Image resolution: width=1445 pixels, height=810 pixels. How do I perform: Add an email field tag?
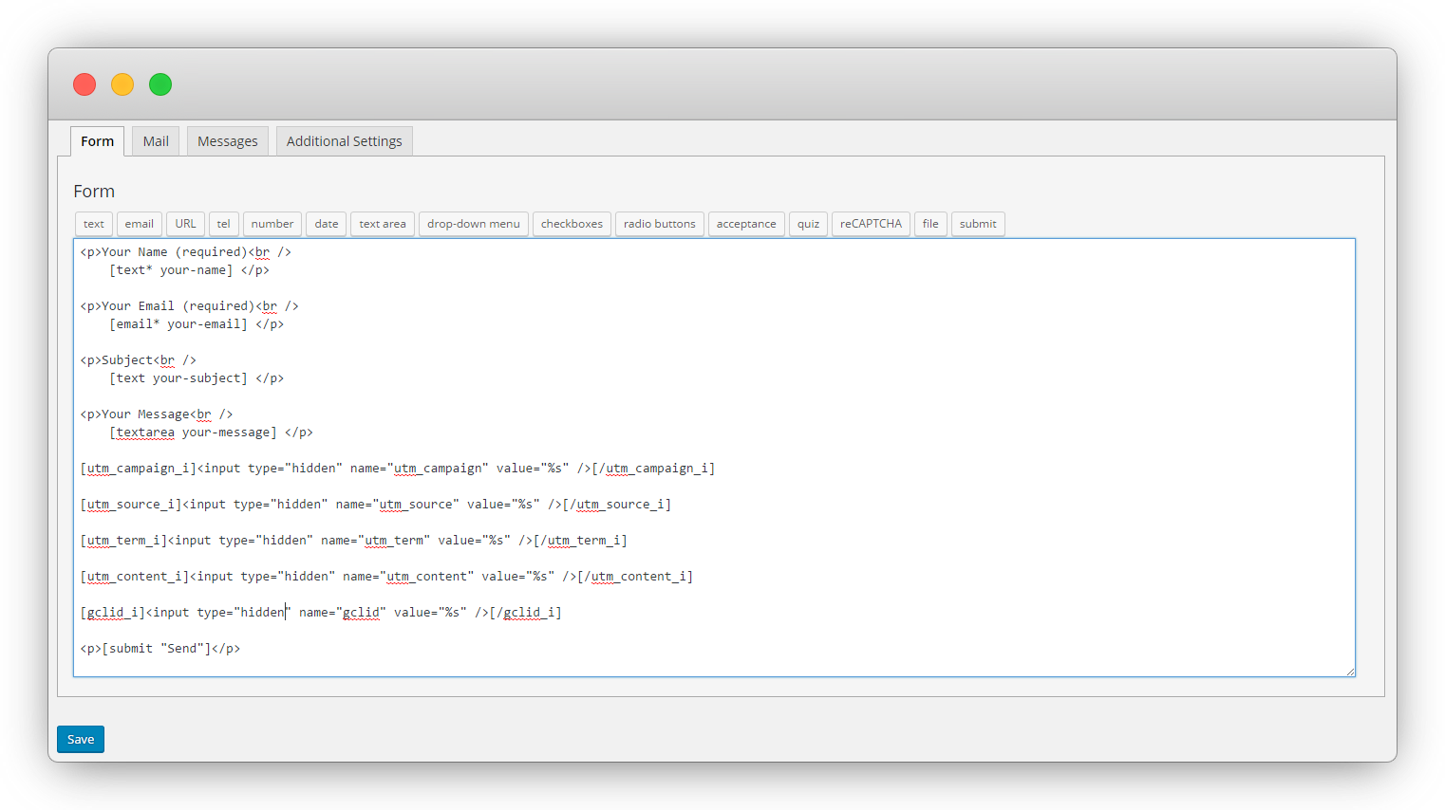pos(139,224)
